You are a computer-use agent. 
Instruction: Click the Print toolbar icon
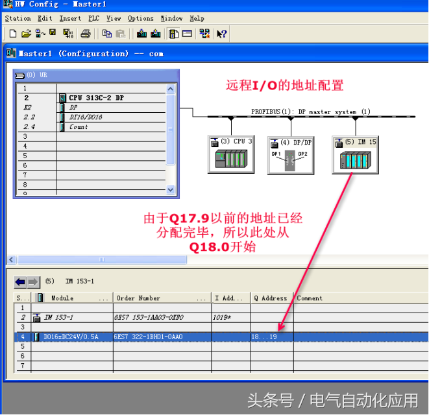pyautogui.click(x=86, y=33)
